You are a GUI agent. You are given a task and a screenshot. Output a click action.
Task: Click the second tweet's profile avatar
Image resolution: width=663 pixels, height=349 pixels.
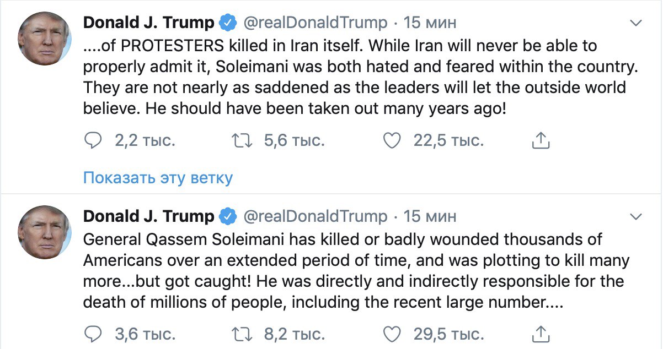pos(45,231)
